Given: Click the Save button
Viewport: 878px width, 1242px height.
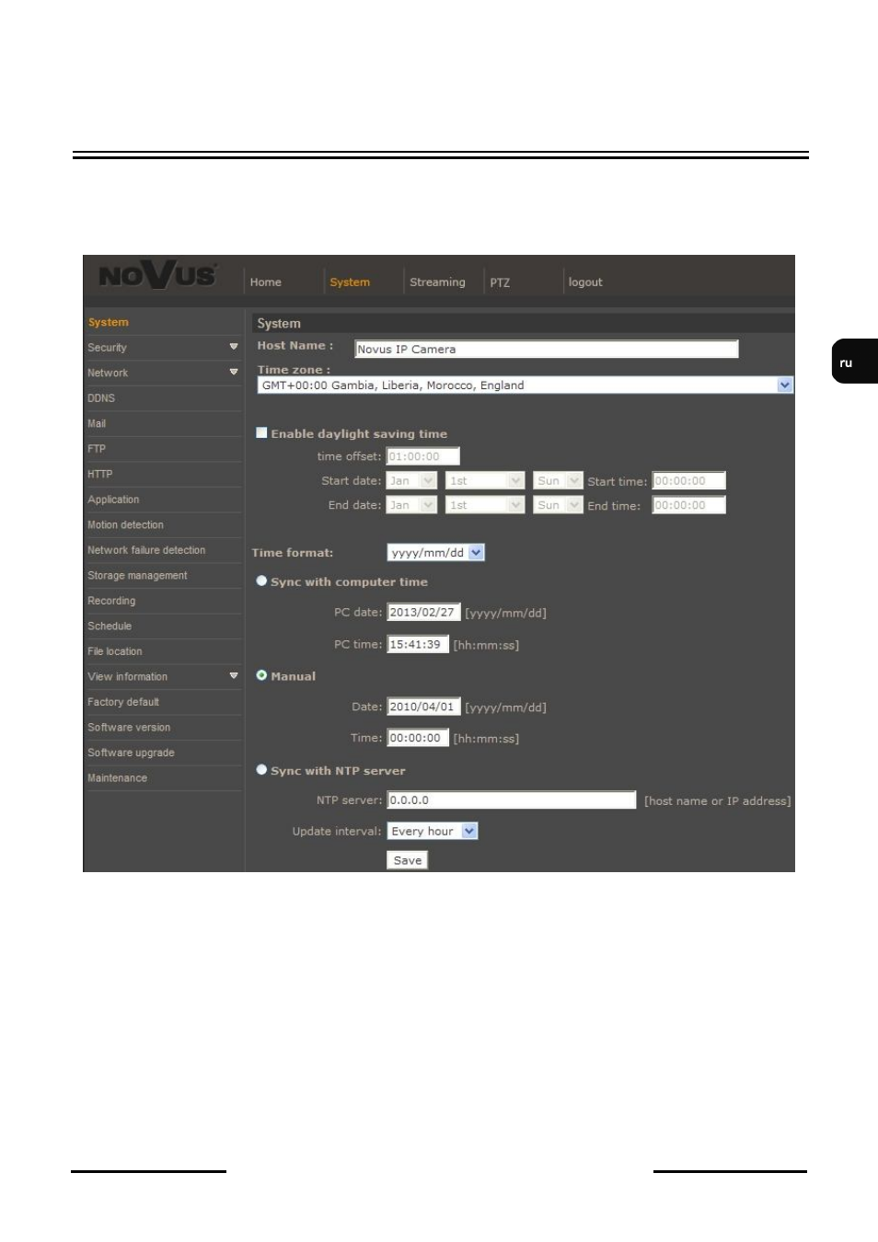Looking at the screenshot, I should pyautogui.click(x=408, y=860).
